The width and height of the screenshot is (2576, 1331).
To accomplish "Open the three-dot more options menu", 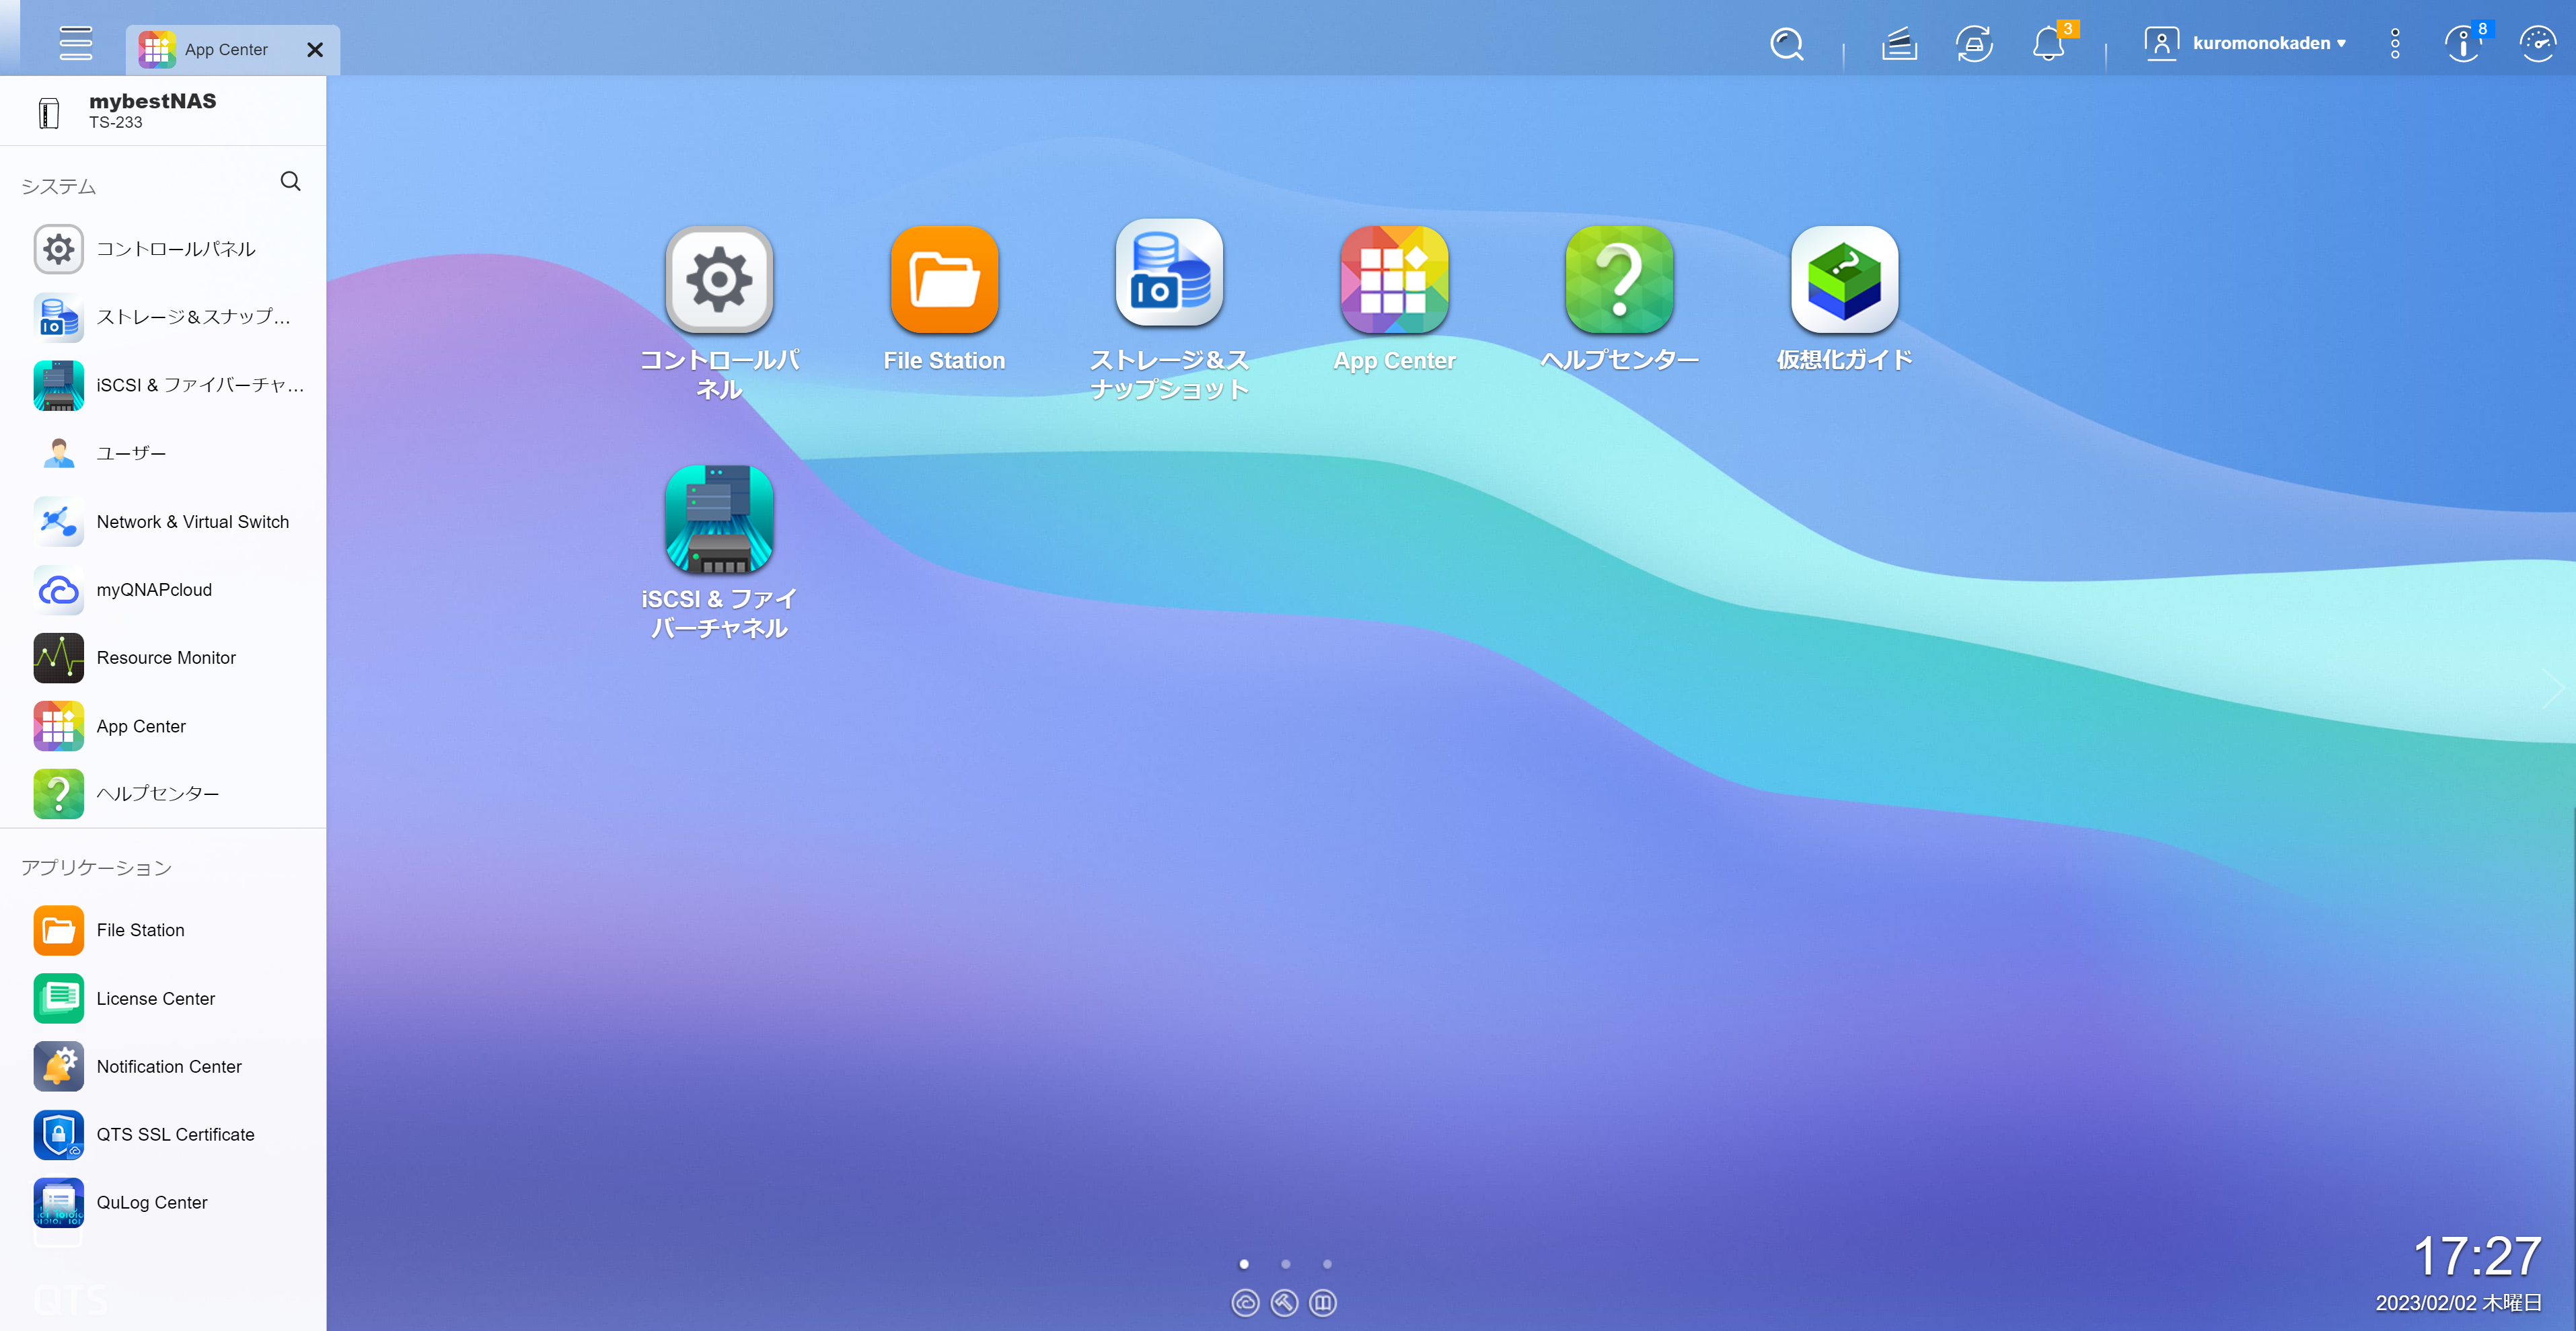I will pos(2394,44).
